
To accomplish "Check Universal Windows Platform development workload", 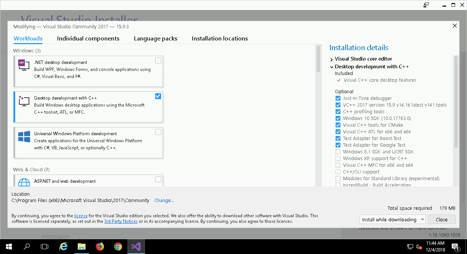I will (x=158, y=132).
